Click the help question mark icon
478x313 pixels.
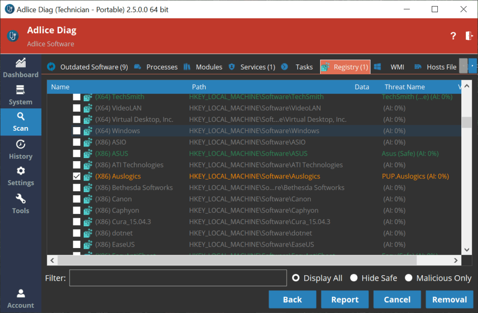pyautogui.click(x=453, y=36)
